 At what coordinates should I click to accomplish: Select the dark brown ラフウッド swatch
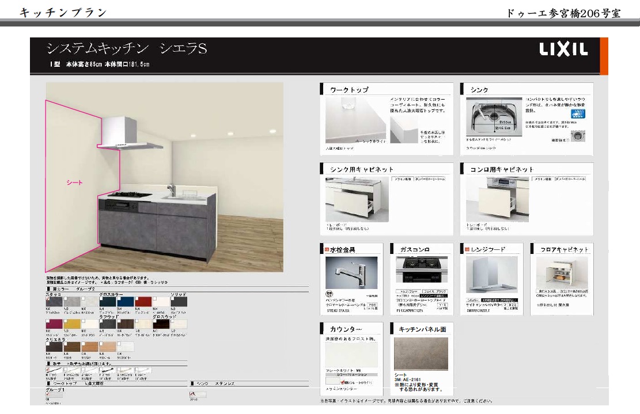126,324
